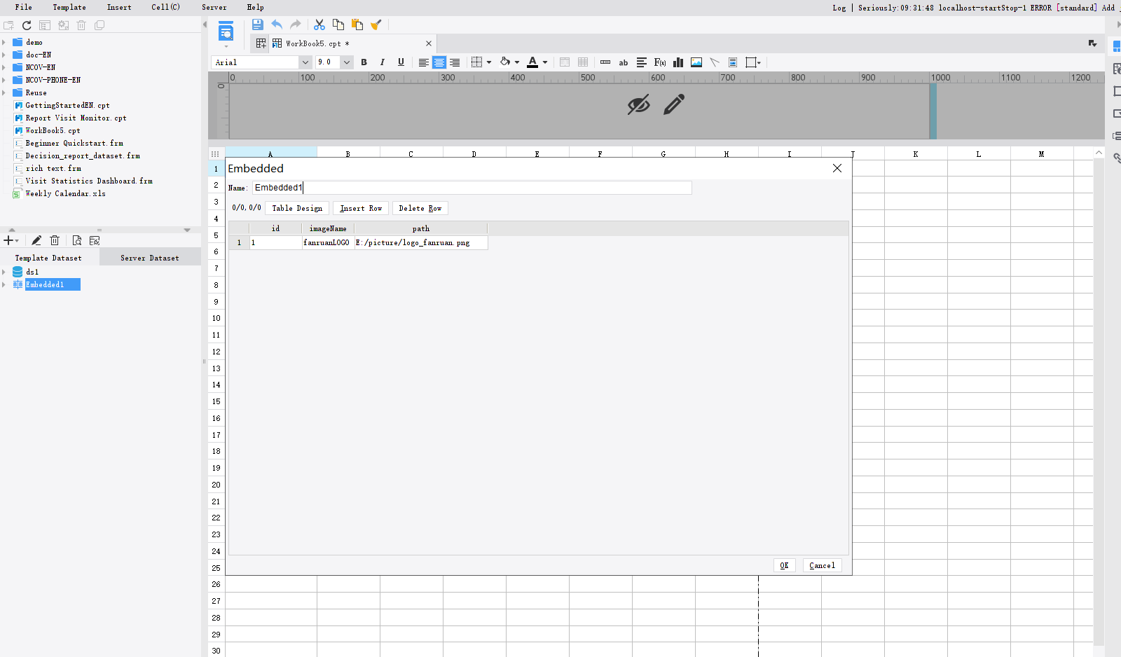Click the insert formula F(x) icon
The height and width of the screenshot is (657, 1121).
click(x=659, y=62)
